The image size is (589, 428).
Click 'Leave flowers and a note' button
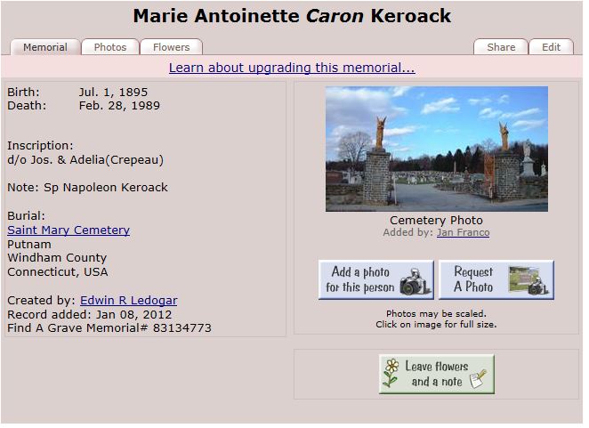[437, 375]
